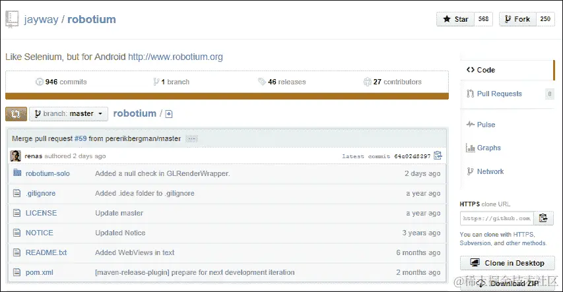Select HTTPS clone method link
This screenshot has height=292, width=563.
coord(523,234)
